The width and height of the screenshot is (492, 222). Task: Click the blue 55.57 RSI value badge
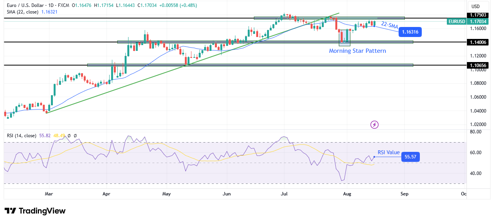410,156
